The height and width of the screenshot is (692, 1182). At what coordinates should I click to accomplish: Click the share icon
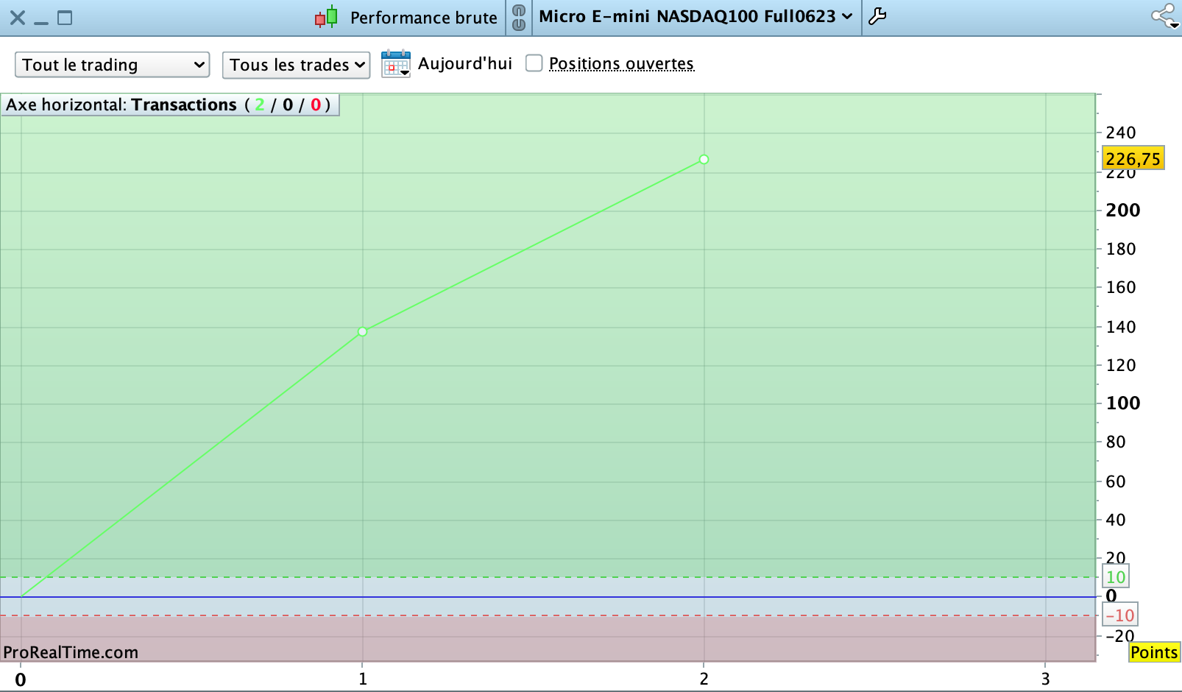coord(1165,16)
